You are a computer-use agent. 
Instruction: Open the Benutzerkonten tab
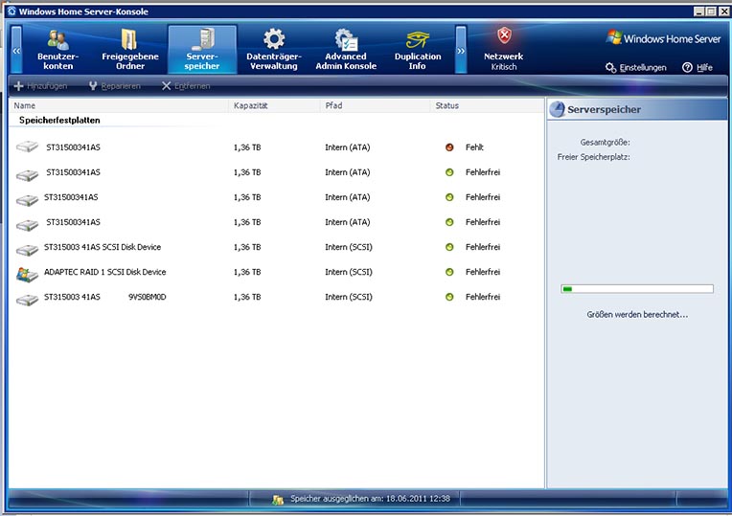(x=58, y=50)
